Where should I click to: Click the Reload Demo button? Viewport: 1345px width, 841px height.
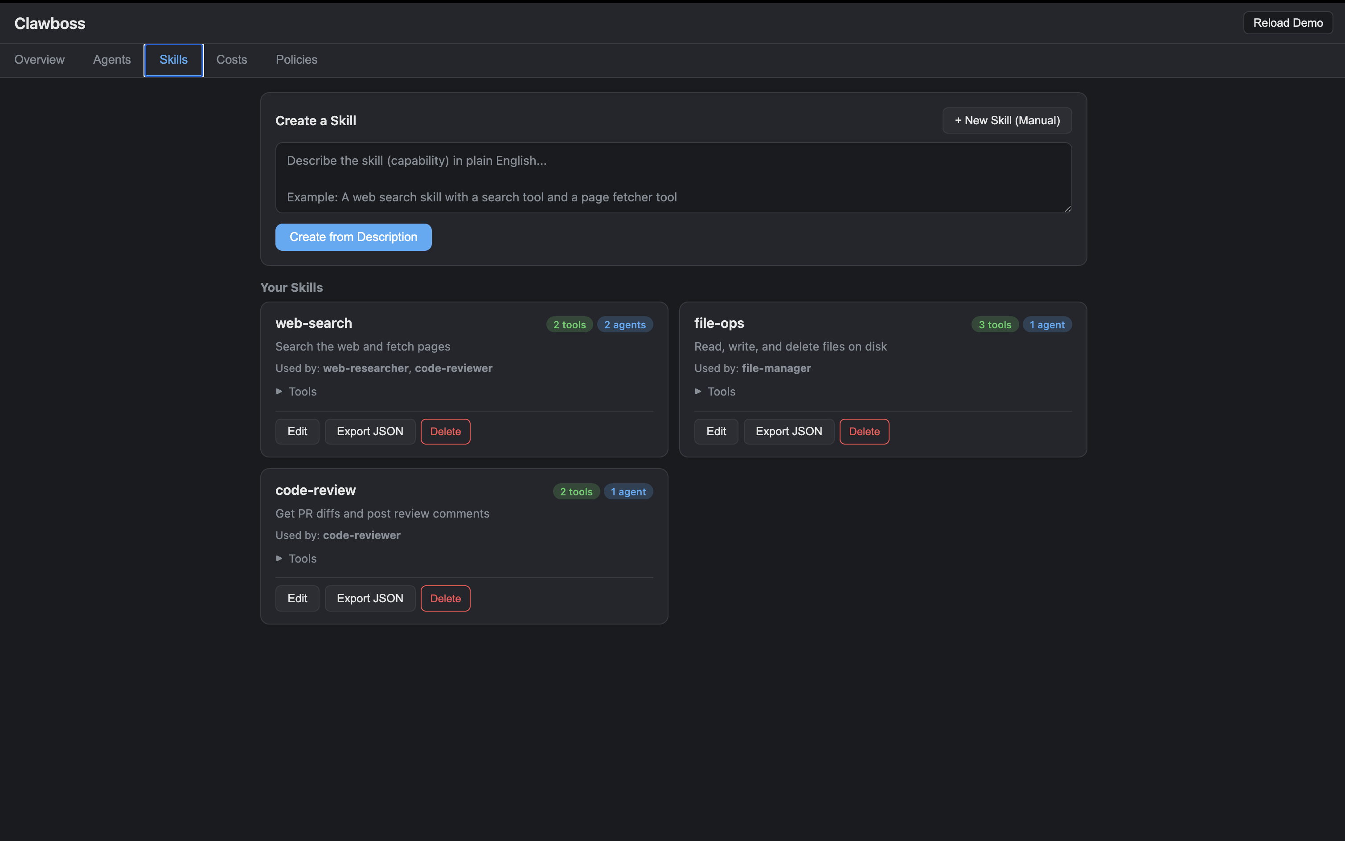click(x=1288, y=23)
